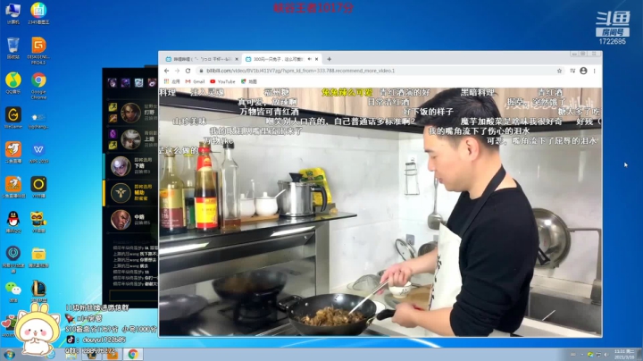Screen dimensions: 643x361
Task: Close the first Chrome tab
Action: coord(237,59)
